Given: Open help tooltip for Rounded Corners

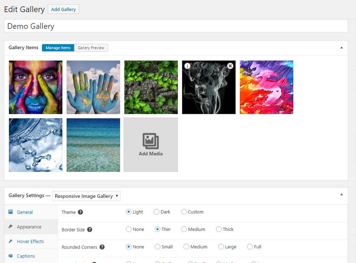Looking at the screenshot, I should click(102, 247).
